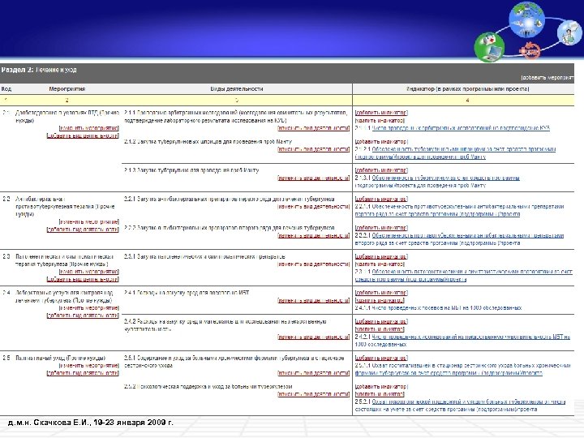Click 'добавить индикатор' above indicator 2.3.1.1
This screenshot has width=584, height=438.
381,256
